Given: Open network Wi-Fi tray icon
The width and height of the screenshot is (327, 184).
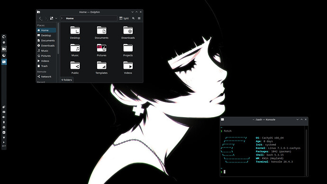Looking at the screenshot, I should pos(4,138).
